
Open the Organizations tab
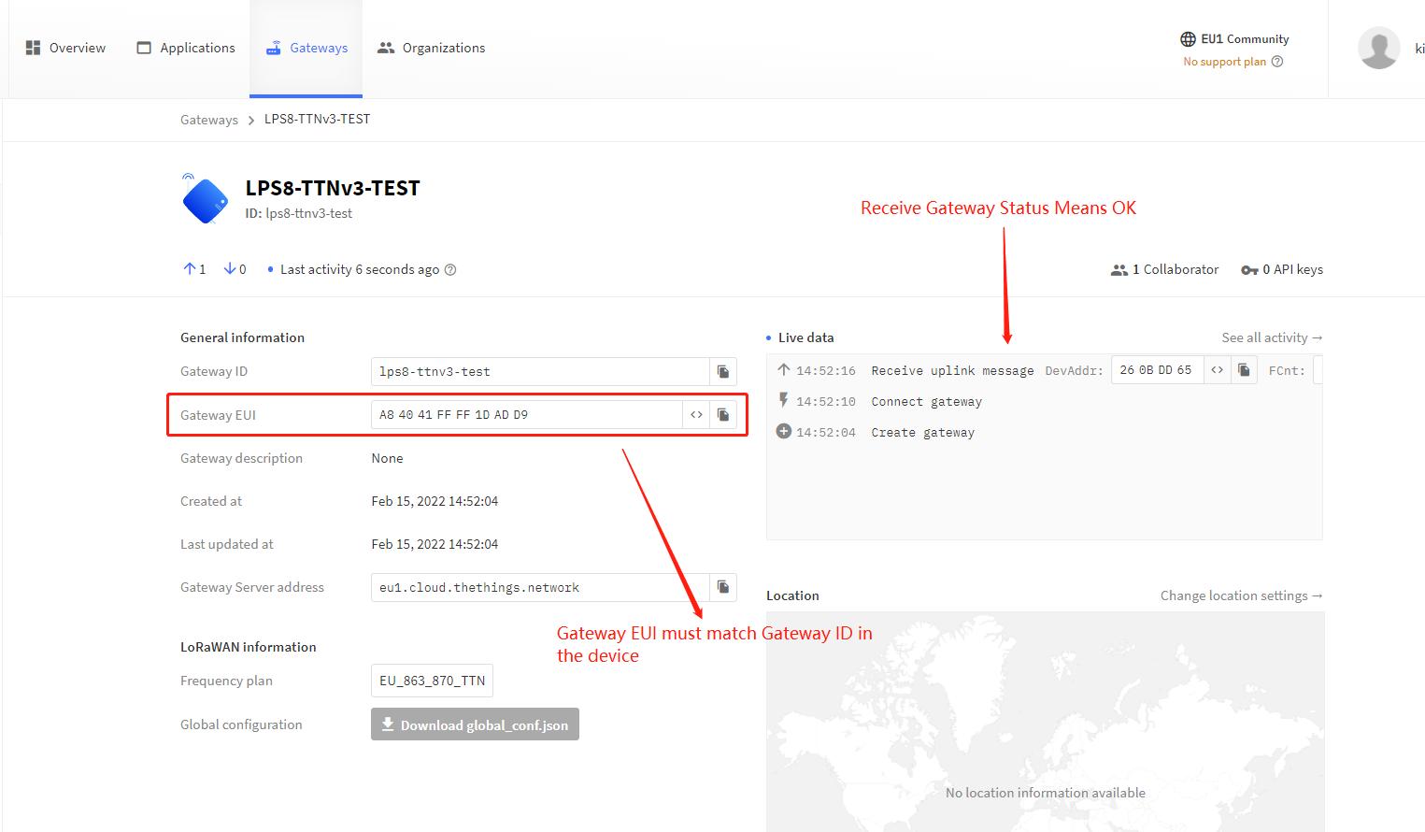[432, 48]
